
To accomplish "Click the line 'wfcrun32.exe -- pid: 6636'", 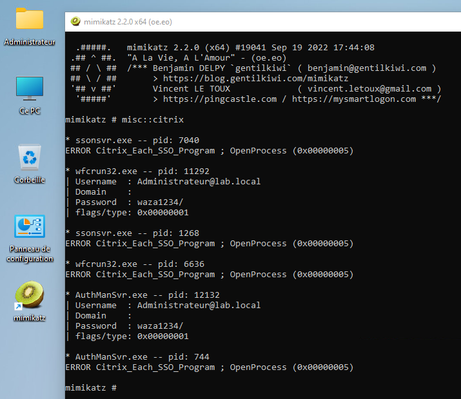I will click(x=135, y=264).
